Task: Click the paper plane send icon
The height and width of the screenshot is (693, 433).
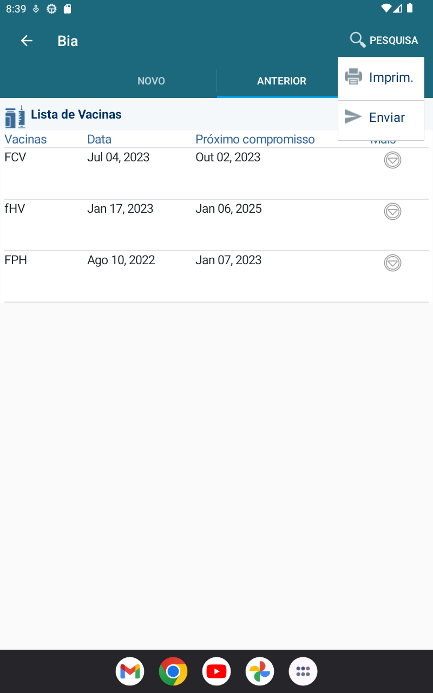Action: (x=353, y=117)
